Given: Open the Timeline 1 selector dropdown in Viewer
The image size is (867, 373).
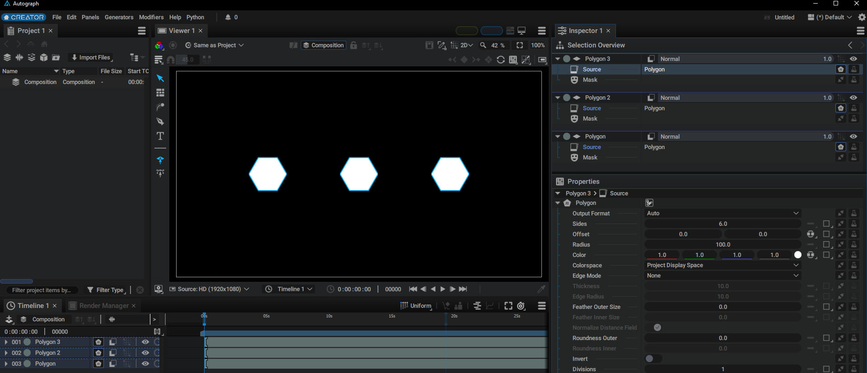Looking at the screenshot, I should coord(289,289).
